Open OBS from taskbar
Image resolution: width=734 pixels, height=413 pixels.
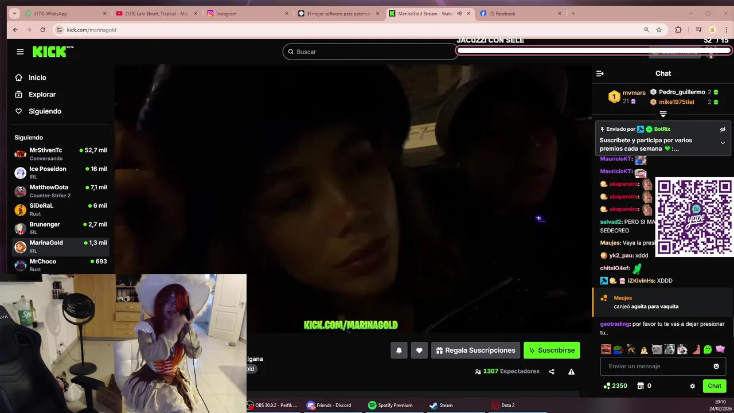272,406
